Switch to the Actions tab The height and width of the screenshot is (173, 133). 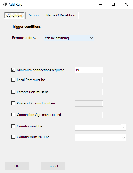(34, 15)
